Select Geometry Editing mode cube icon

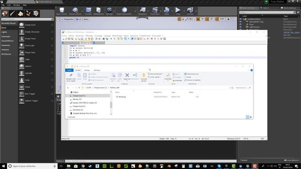click(36, 14)
